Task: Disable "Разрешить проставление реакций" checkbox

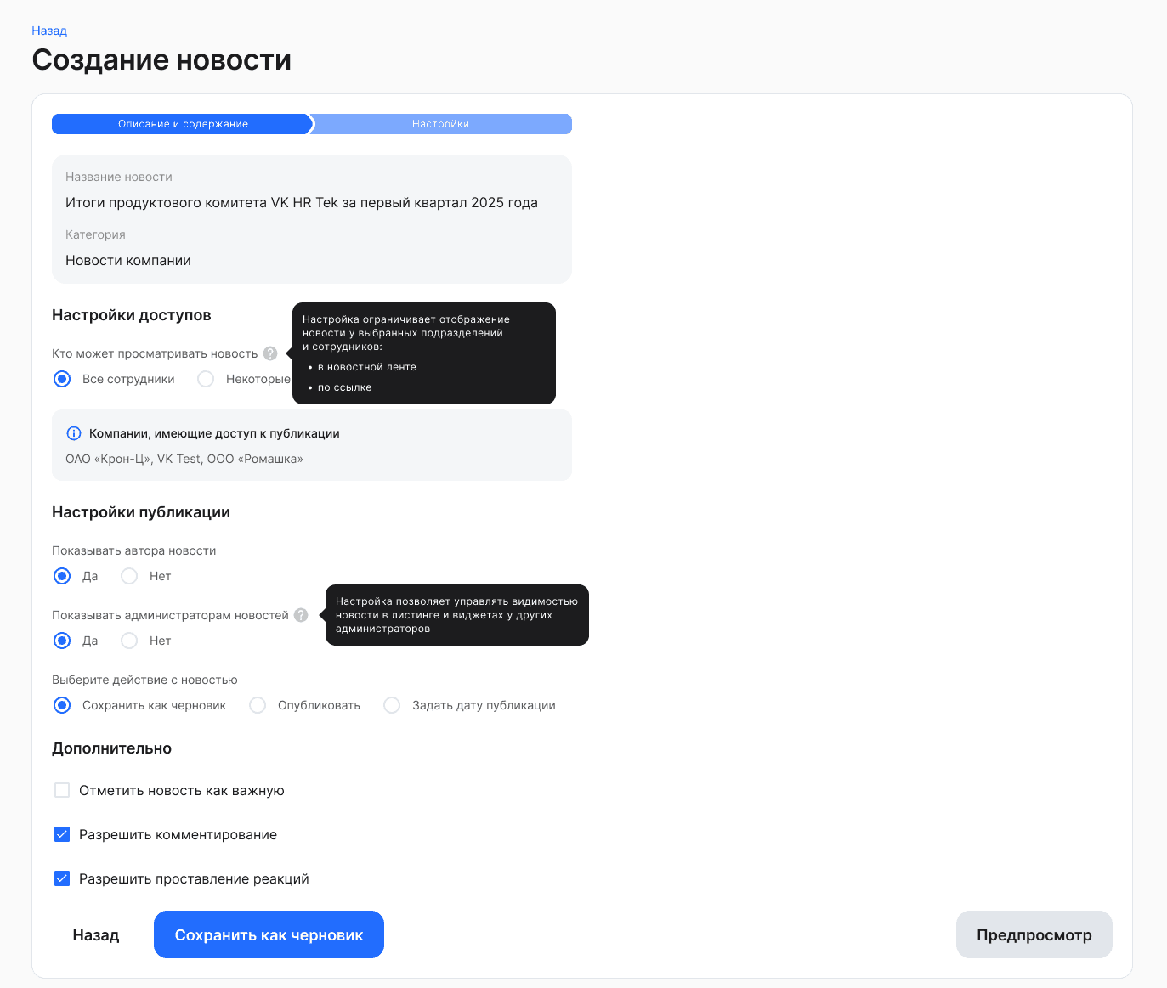Action: 62,878
